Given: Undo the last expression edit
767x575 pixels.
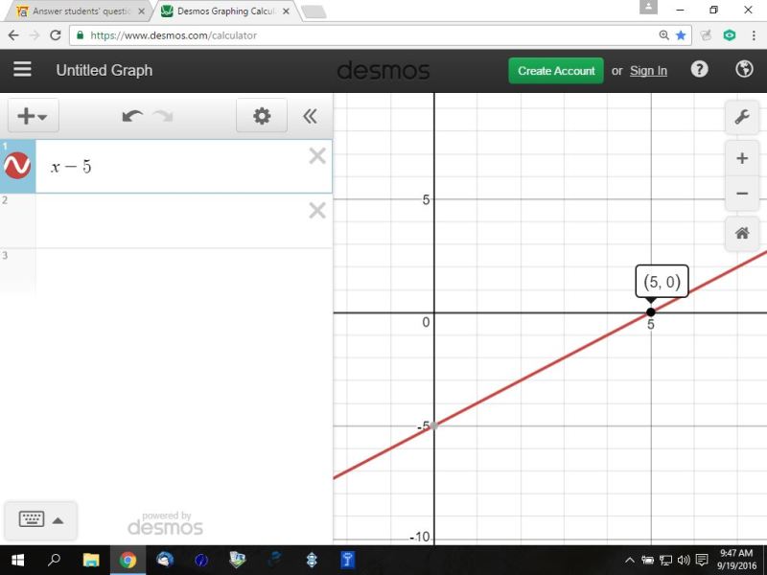Looking at the screenshot, I should [x=132, y=116].
